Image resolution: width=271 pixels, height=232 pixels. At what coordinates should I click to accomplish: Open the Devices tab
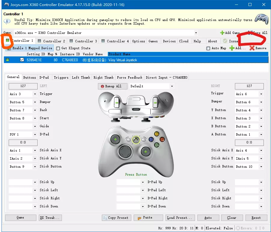tap(169, 41)
